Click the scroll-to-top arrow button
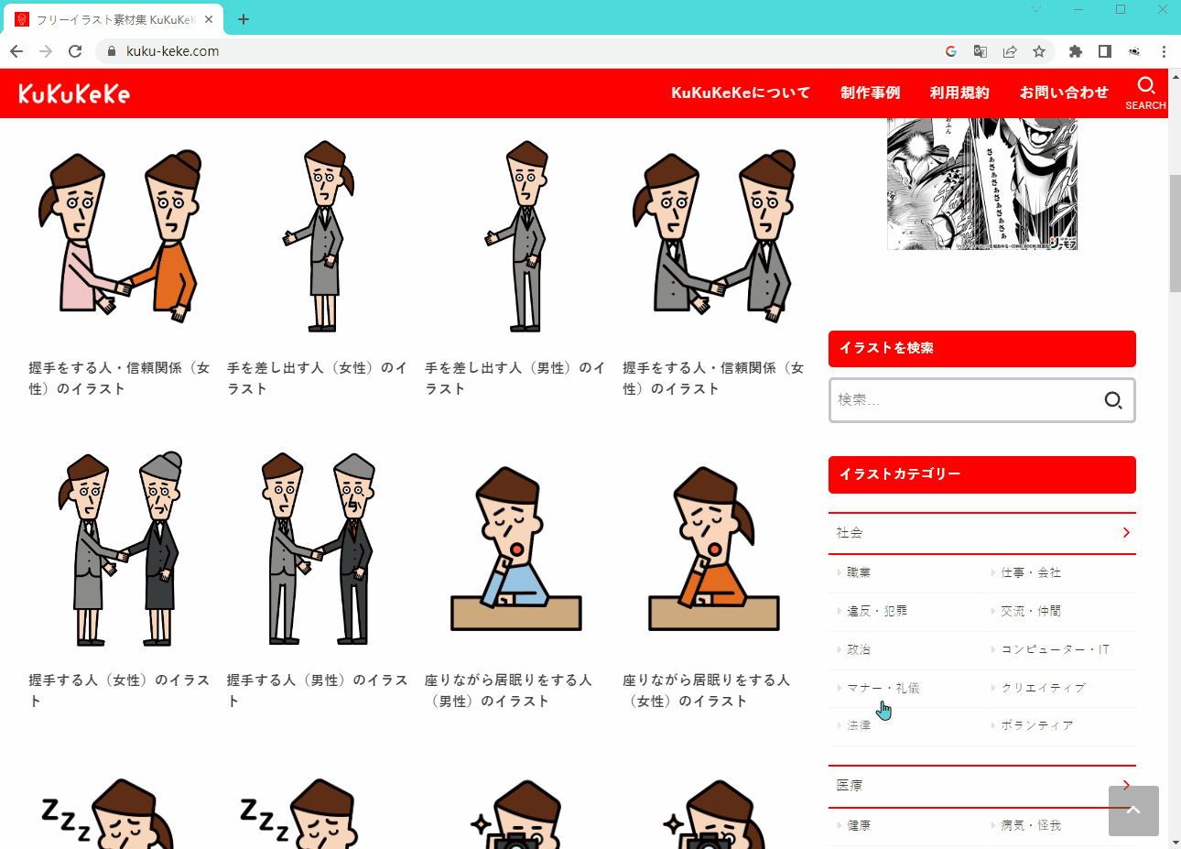The width and height of the screenshot is (1181, 849). pos(1133,811)
